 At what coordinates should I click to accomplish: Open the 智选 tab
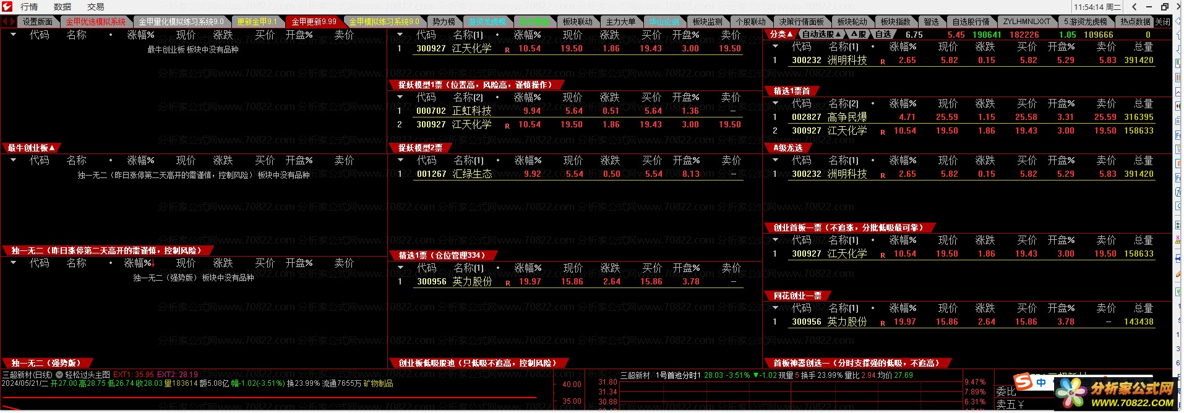(931, 22)
